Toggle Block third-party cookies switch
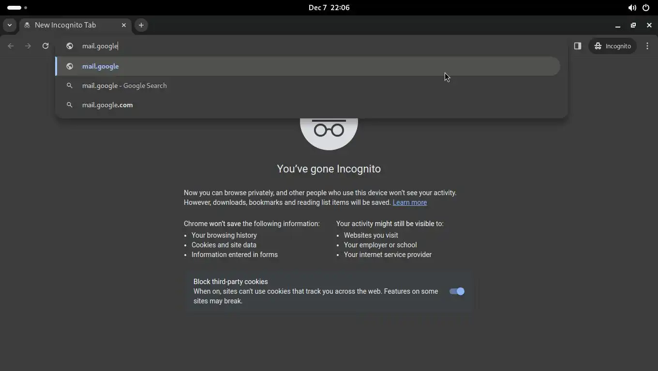 tap(457, 291)
